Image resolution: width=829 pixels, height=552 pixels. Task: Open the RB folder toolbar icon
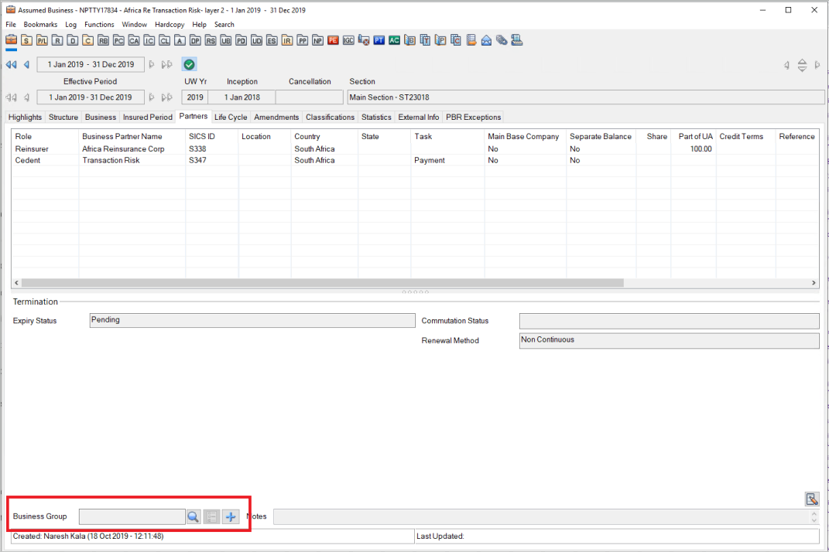click(x=103, y=40)
